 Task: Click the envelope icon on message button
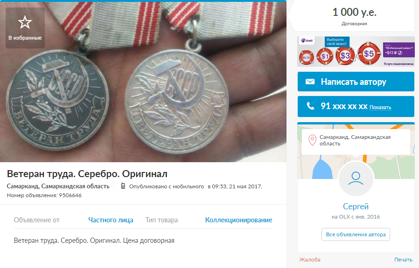coord(310,82)
